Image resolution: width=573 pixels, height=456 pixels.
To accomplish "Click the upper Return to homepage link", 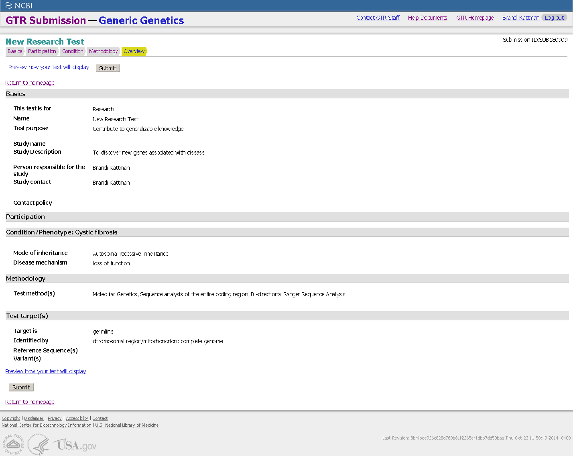I will click(30, 83).
